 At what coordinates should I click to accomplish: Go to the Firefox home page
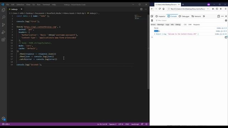tap(164, 9)
